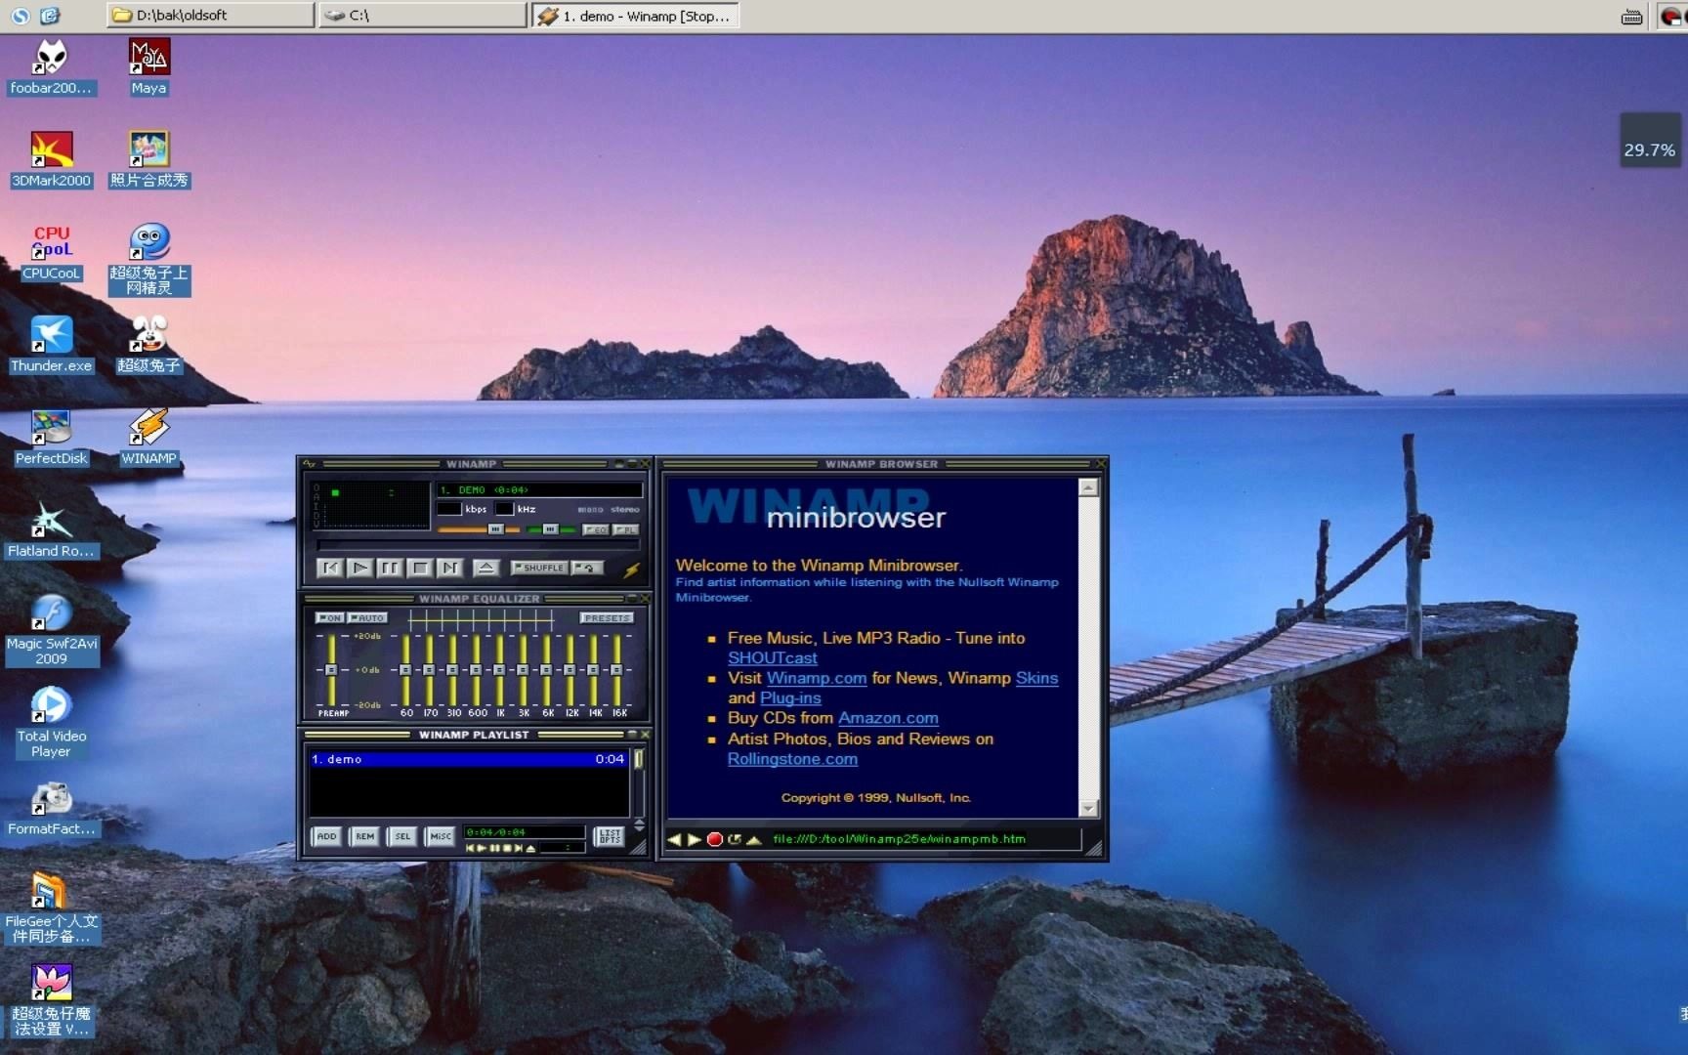Open Total Video Player desktop icon
Screen dimensions: 1688x1055
click(x=50, y=706)
